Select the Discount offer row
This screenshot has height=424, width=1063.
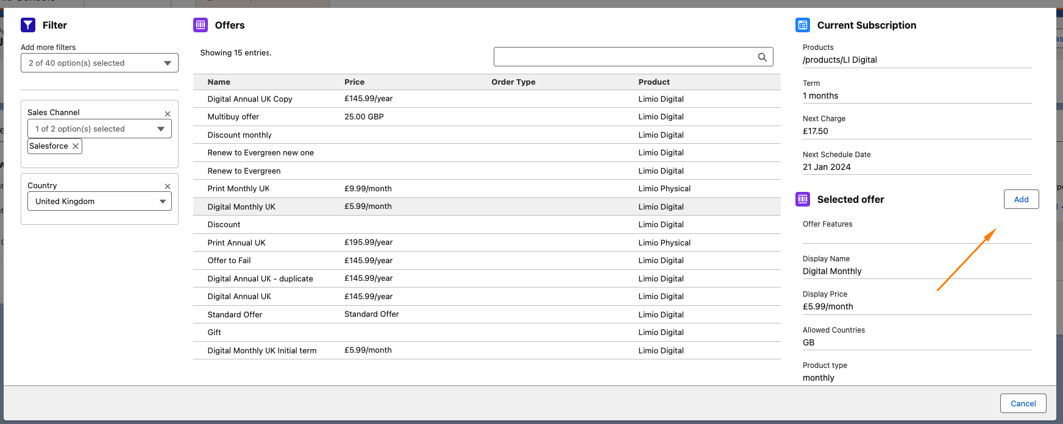pos(486,224)
